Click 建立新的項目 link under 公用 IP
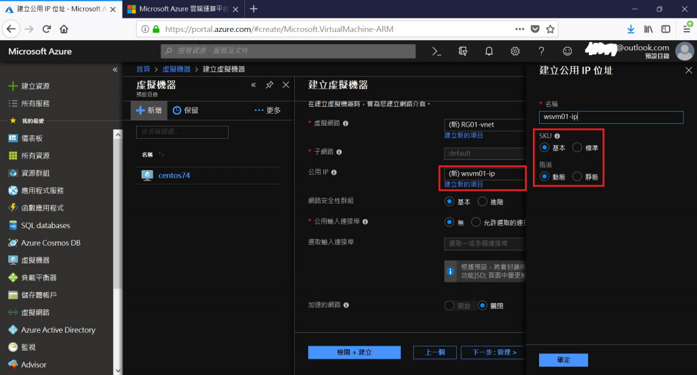This screenshot has width=697, height=375. (464, 184)
